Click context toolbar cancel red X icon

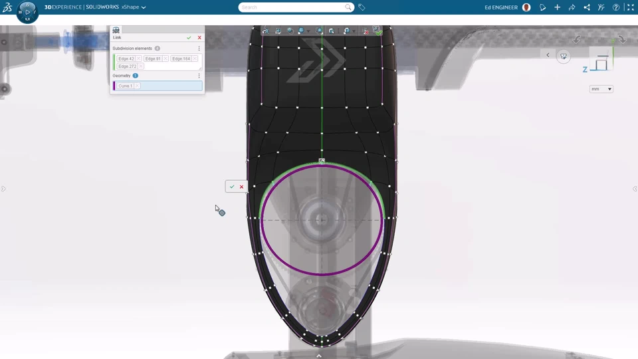coord(366,31)
